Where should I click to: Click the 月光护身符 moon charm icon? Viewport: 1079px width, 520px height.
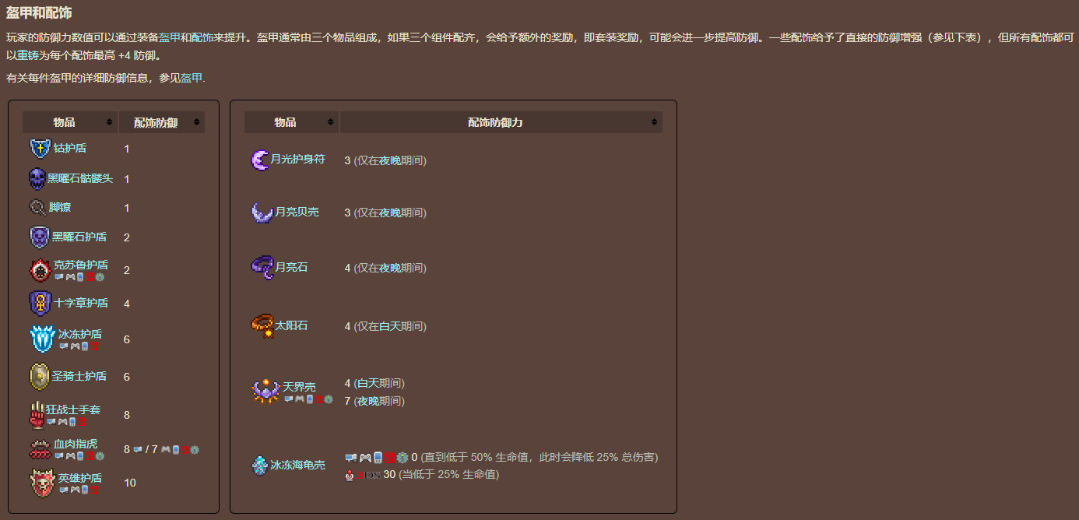pos(259,160)
